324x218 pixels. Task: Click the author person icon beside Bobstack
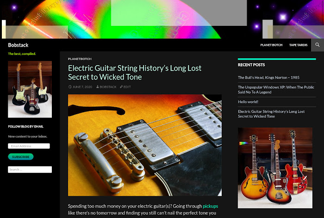[x=98, y=87]
